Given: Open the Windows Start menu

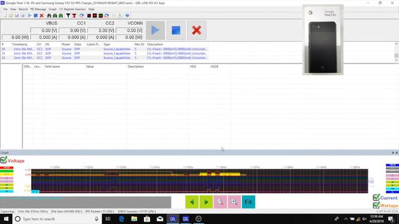Looking at the screenshot, I should (x=6, y=218).
